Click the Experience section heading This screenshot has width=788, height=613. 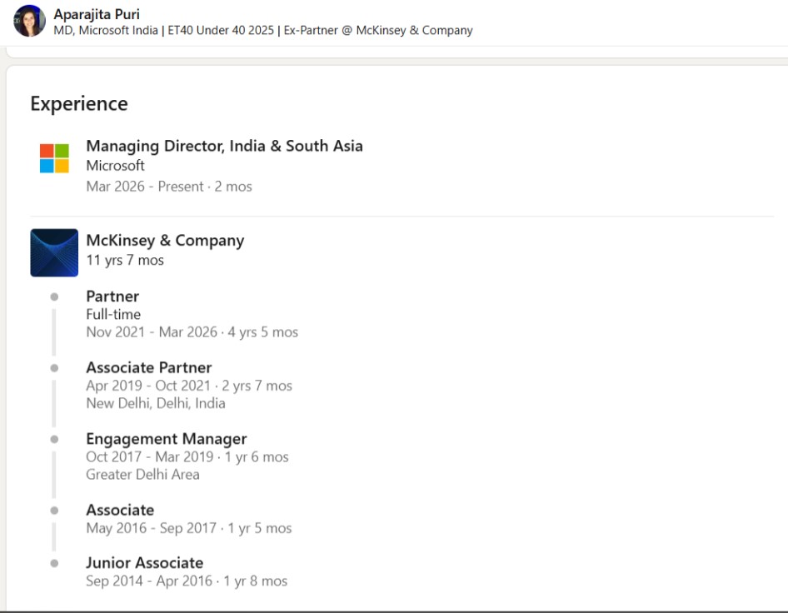(x=79, y=104)
